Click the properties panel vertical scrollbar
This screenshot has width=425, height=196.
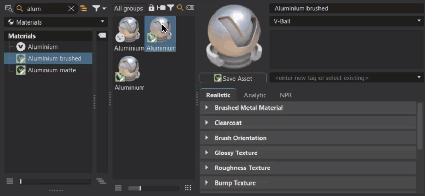pos(420,126)
